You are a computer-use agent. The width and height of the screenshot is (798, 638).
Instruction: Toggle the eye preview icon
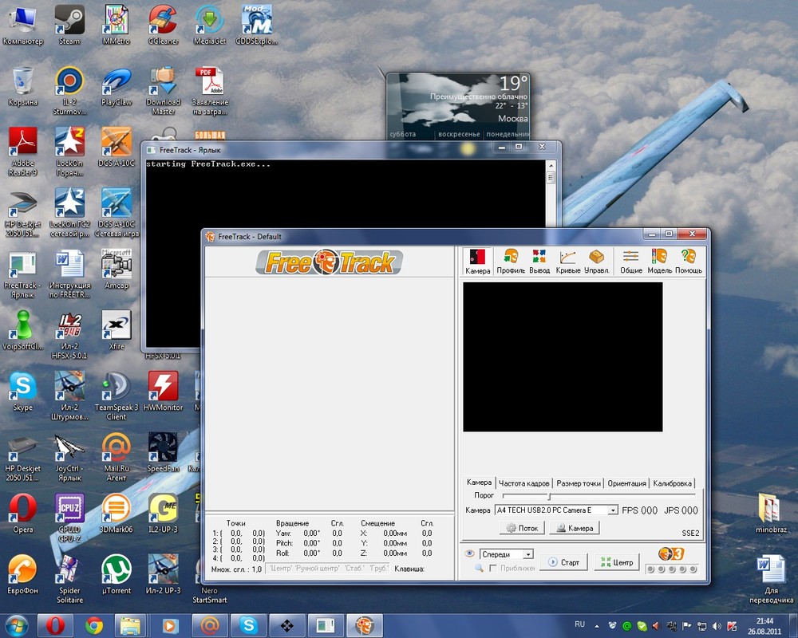tap(470, 554)
